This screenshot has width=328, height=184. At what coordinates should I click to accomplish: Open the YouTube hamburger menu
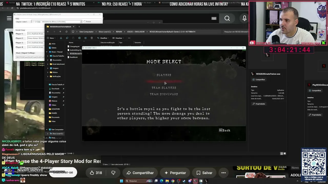[x=9, y=18]
